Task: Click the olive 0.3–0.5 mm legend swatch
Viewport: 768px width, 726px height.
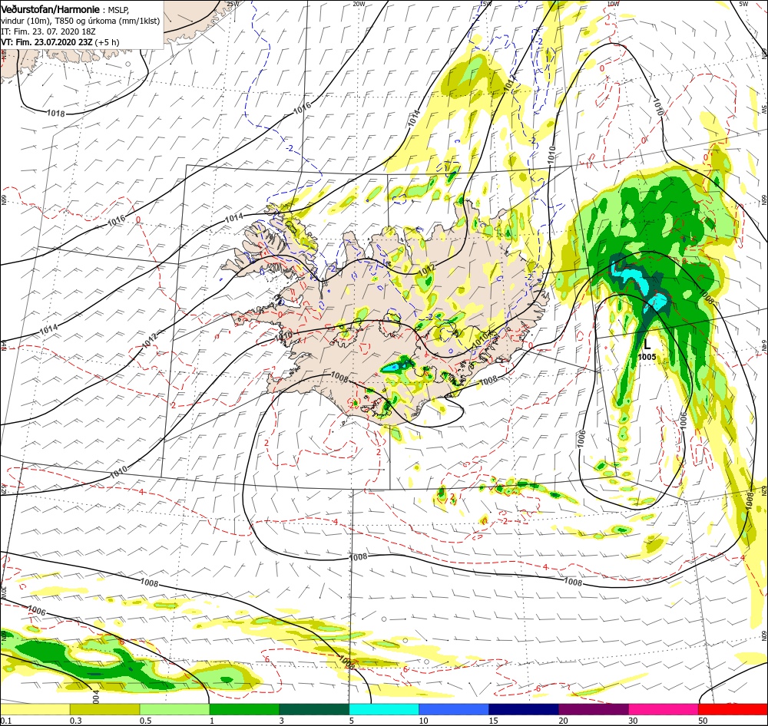Action: (x=104, y=709)
